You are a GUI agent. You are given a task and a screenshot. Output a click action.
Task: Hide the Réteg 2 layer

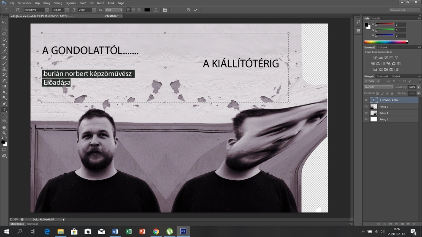[x=366, y=107]
